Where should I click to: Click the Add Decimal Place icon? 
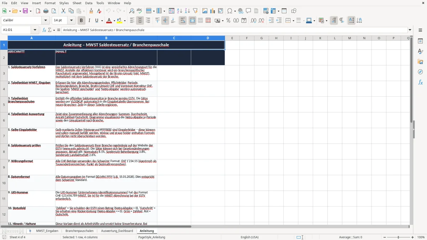coord(253,21)
